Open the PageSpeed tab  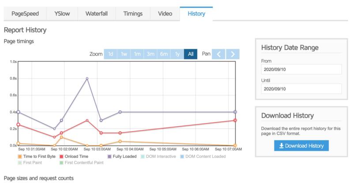[x=25, y=14]
